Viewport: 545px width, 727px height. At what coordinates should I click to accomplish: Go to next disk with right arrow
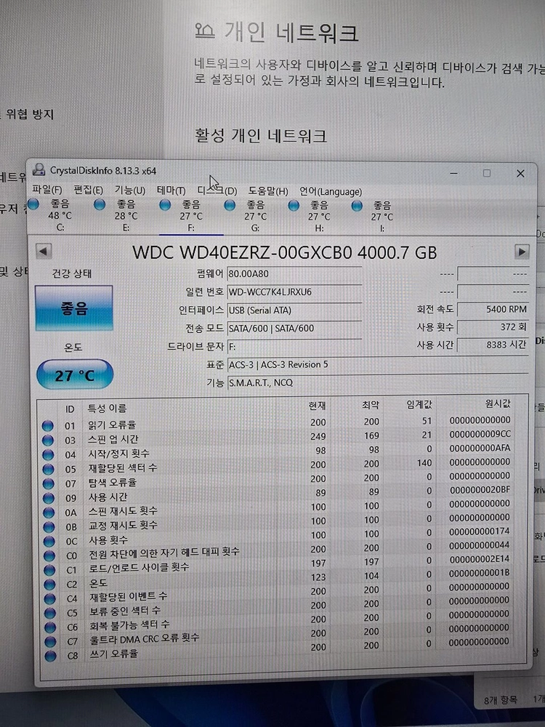coord(522,252)
